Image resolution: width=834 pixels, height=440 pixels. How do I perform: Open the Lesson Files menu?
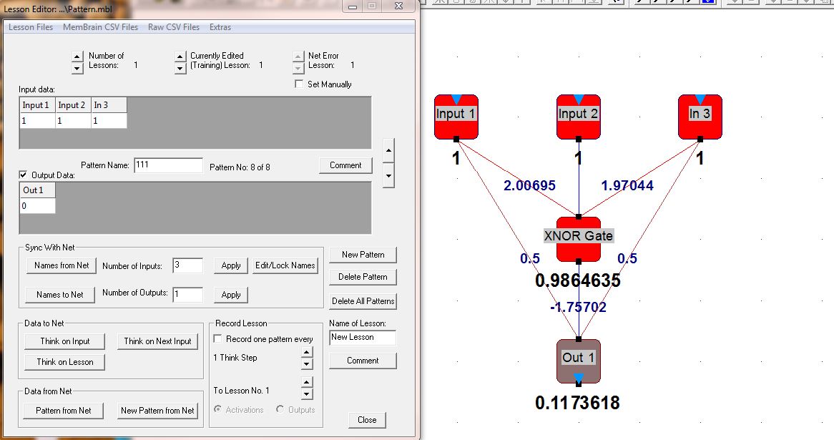tap(31, 27)
